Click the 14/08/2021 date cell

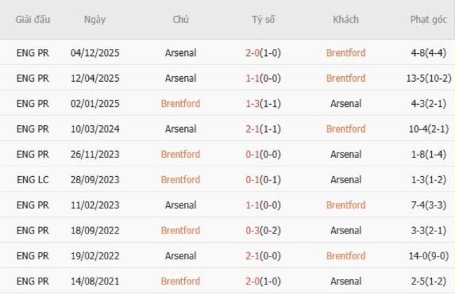pos(94,281)
